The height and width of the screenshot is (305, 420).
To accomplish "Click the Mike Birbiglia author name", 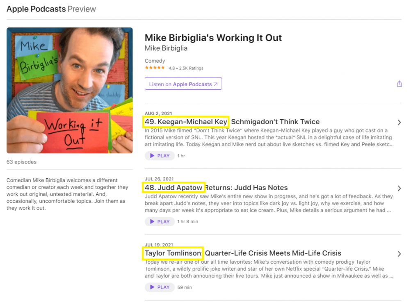I will (x=166, y=48).
